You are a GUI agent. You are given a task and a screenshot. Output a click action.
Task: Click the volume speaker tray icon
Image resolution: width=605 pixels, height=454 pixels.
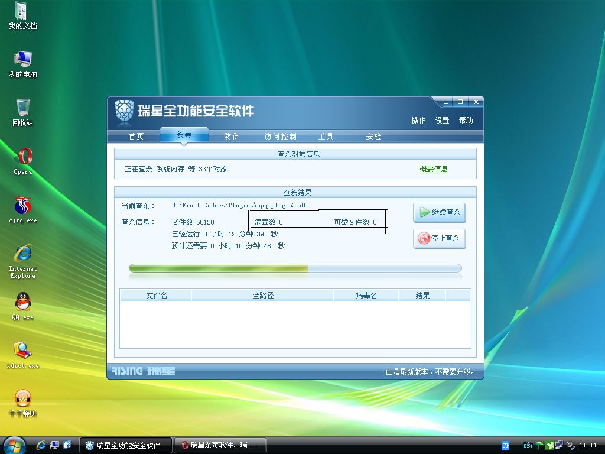[571, 446]
